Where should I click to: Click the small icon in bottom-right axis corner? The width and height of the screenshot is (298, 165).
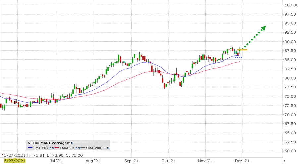(x=285, y=161)
